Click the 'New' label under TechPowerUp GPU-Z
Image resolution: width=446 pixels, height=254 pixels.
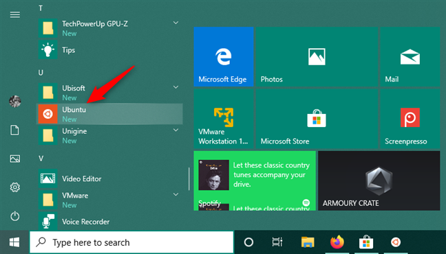pyautogui.click(x=70, y=34)
